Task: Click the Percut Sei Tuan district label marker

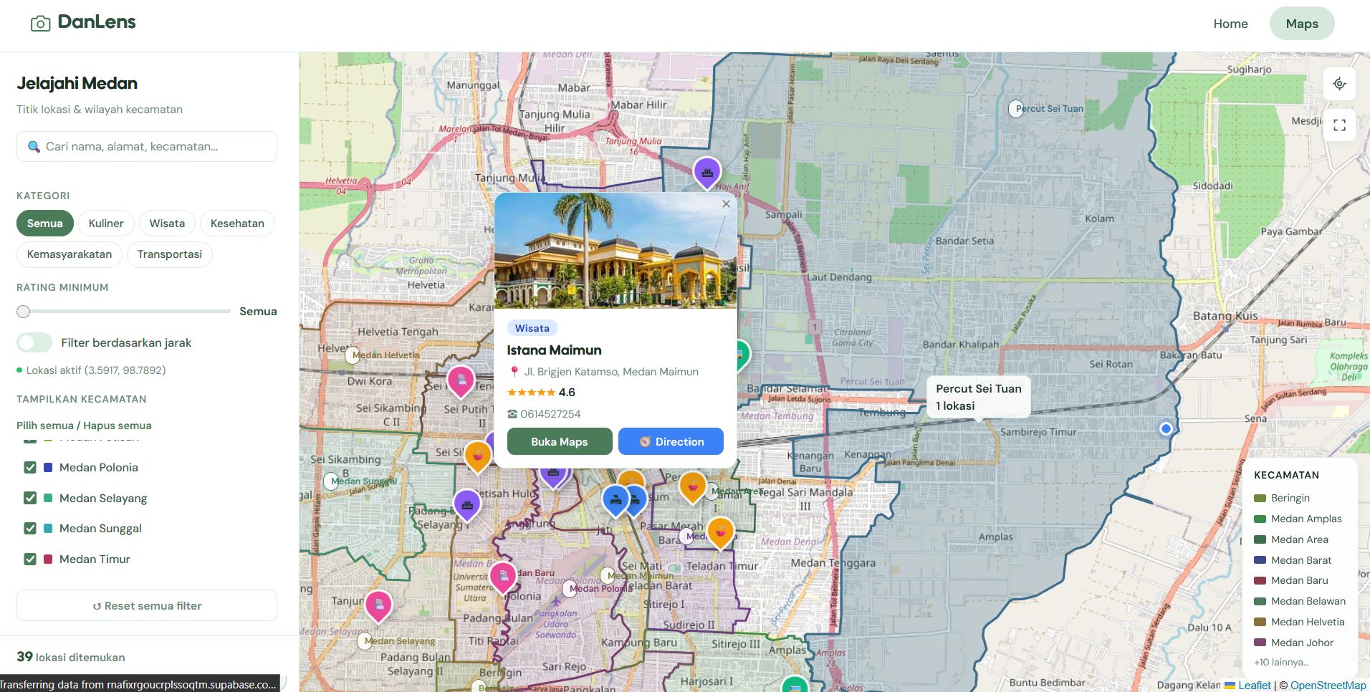Action: pyautogui.click(x=1016, y=109)
